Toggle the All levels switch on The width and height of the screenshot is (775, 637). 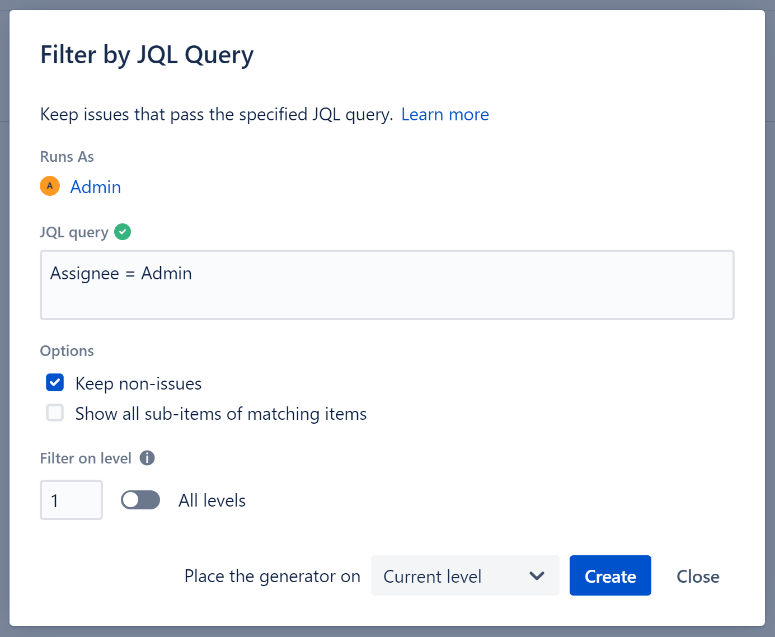point(140,500)
